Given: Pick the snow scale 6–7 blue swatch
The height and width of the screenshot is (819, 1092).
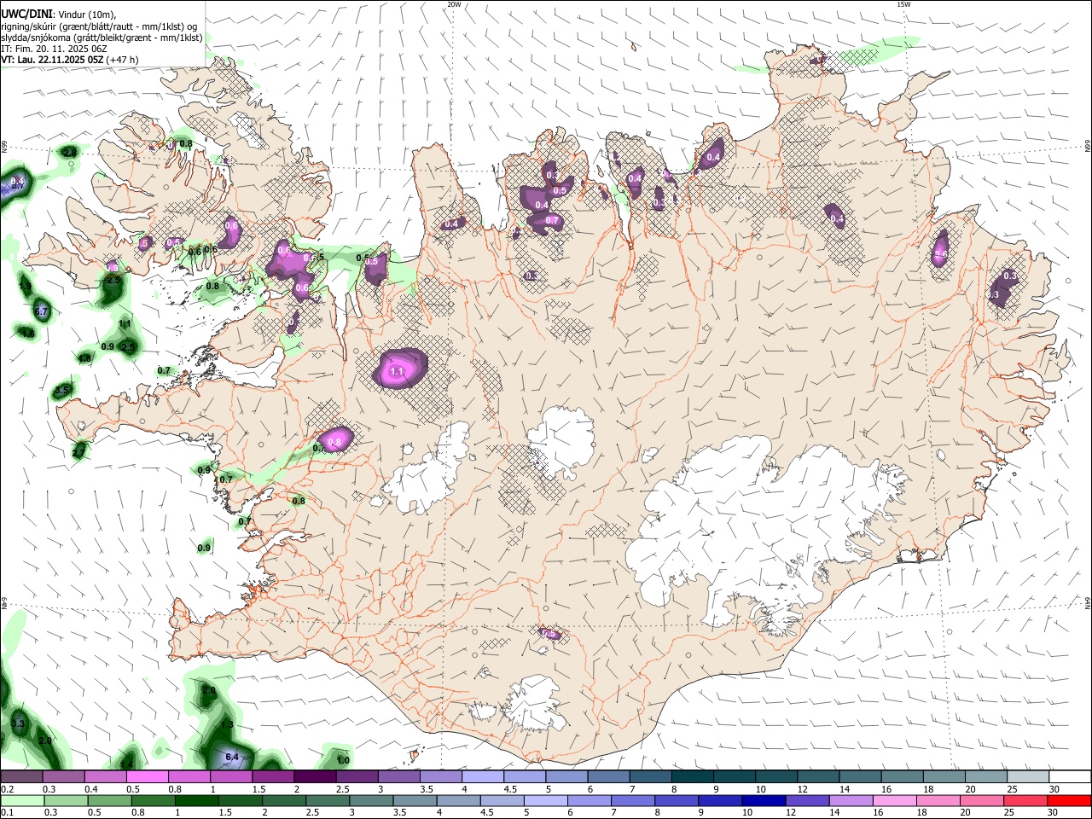Looking at the screenshot, I should click(609, 777).
